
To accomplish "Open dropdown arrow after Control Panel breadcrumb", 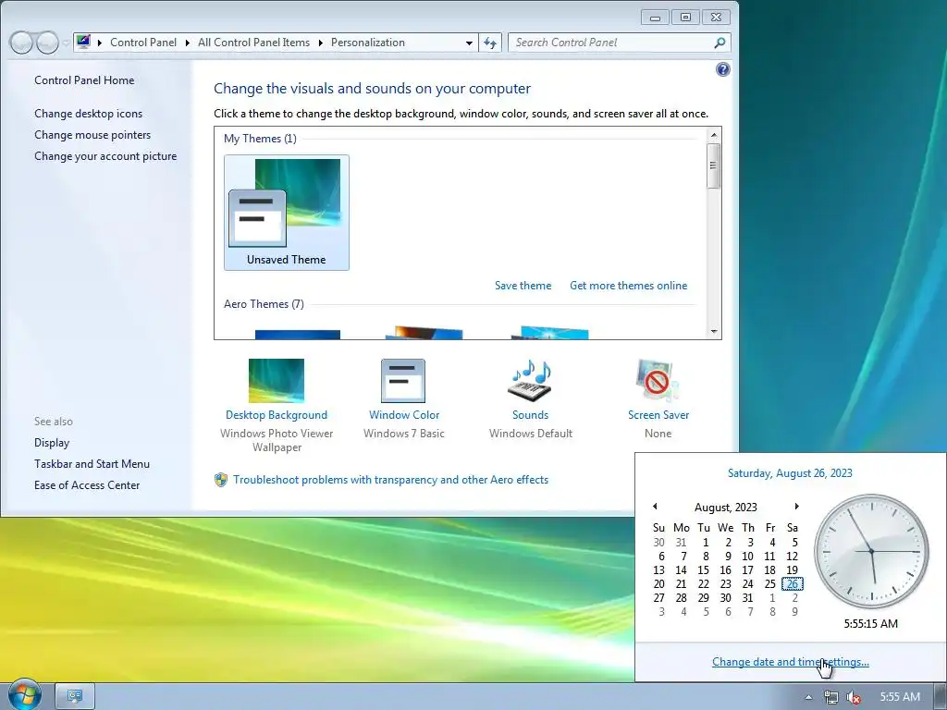I will (x=187, y=43).
